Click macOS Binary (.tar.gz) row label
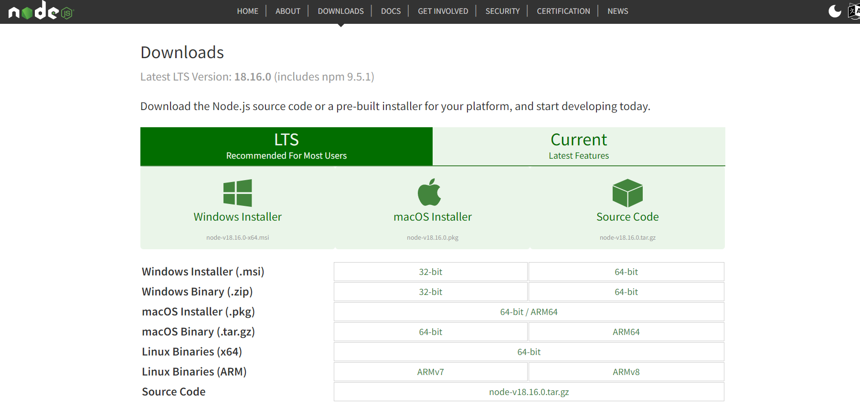 click(198, 332)
